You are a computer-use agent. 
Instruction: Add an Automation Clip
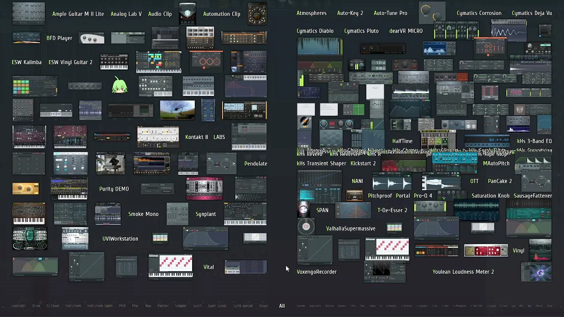click(222, 14)
